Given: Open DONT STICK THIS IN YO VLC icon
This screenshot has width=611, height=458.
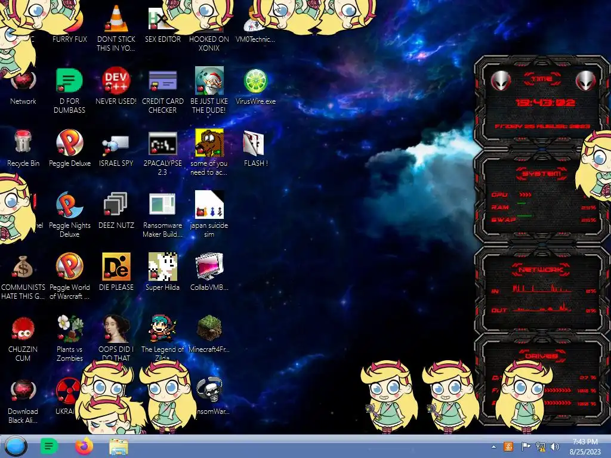Looking at the screenshot, I should pos(116,27).
